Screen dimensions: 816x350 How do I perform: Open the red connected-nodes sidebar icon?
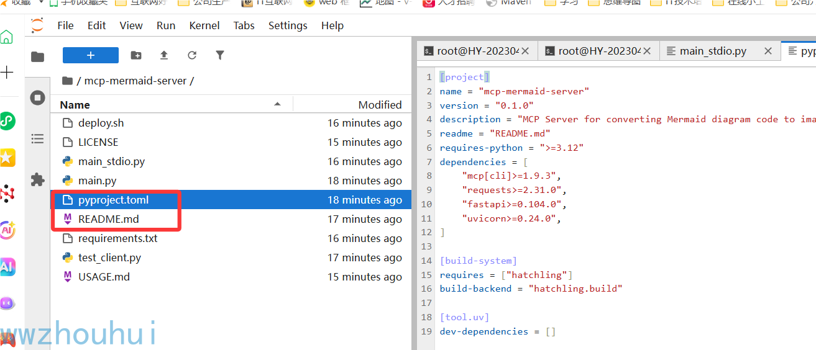[x=7, y=194]
